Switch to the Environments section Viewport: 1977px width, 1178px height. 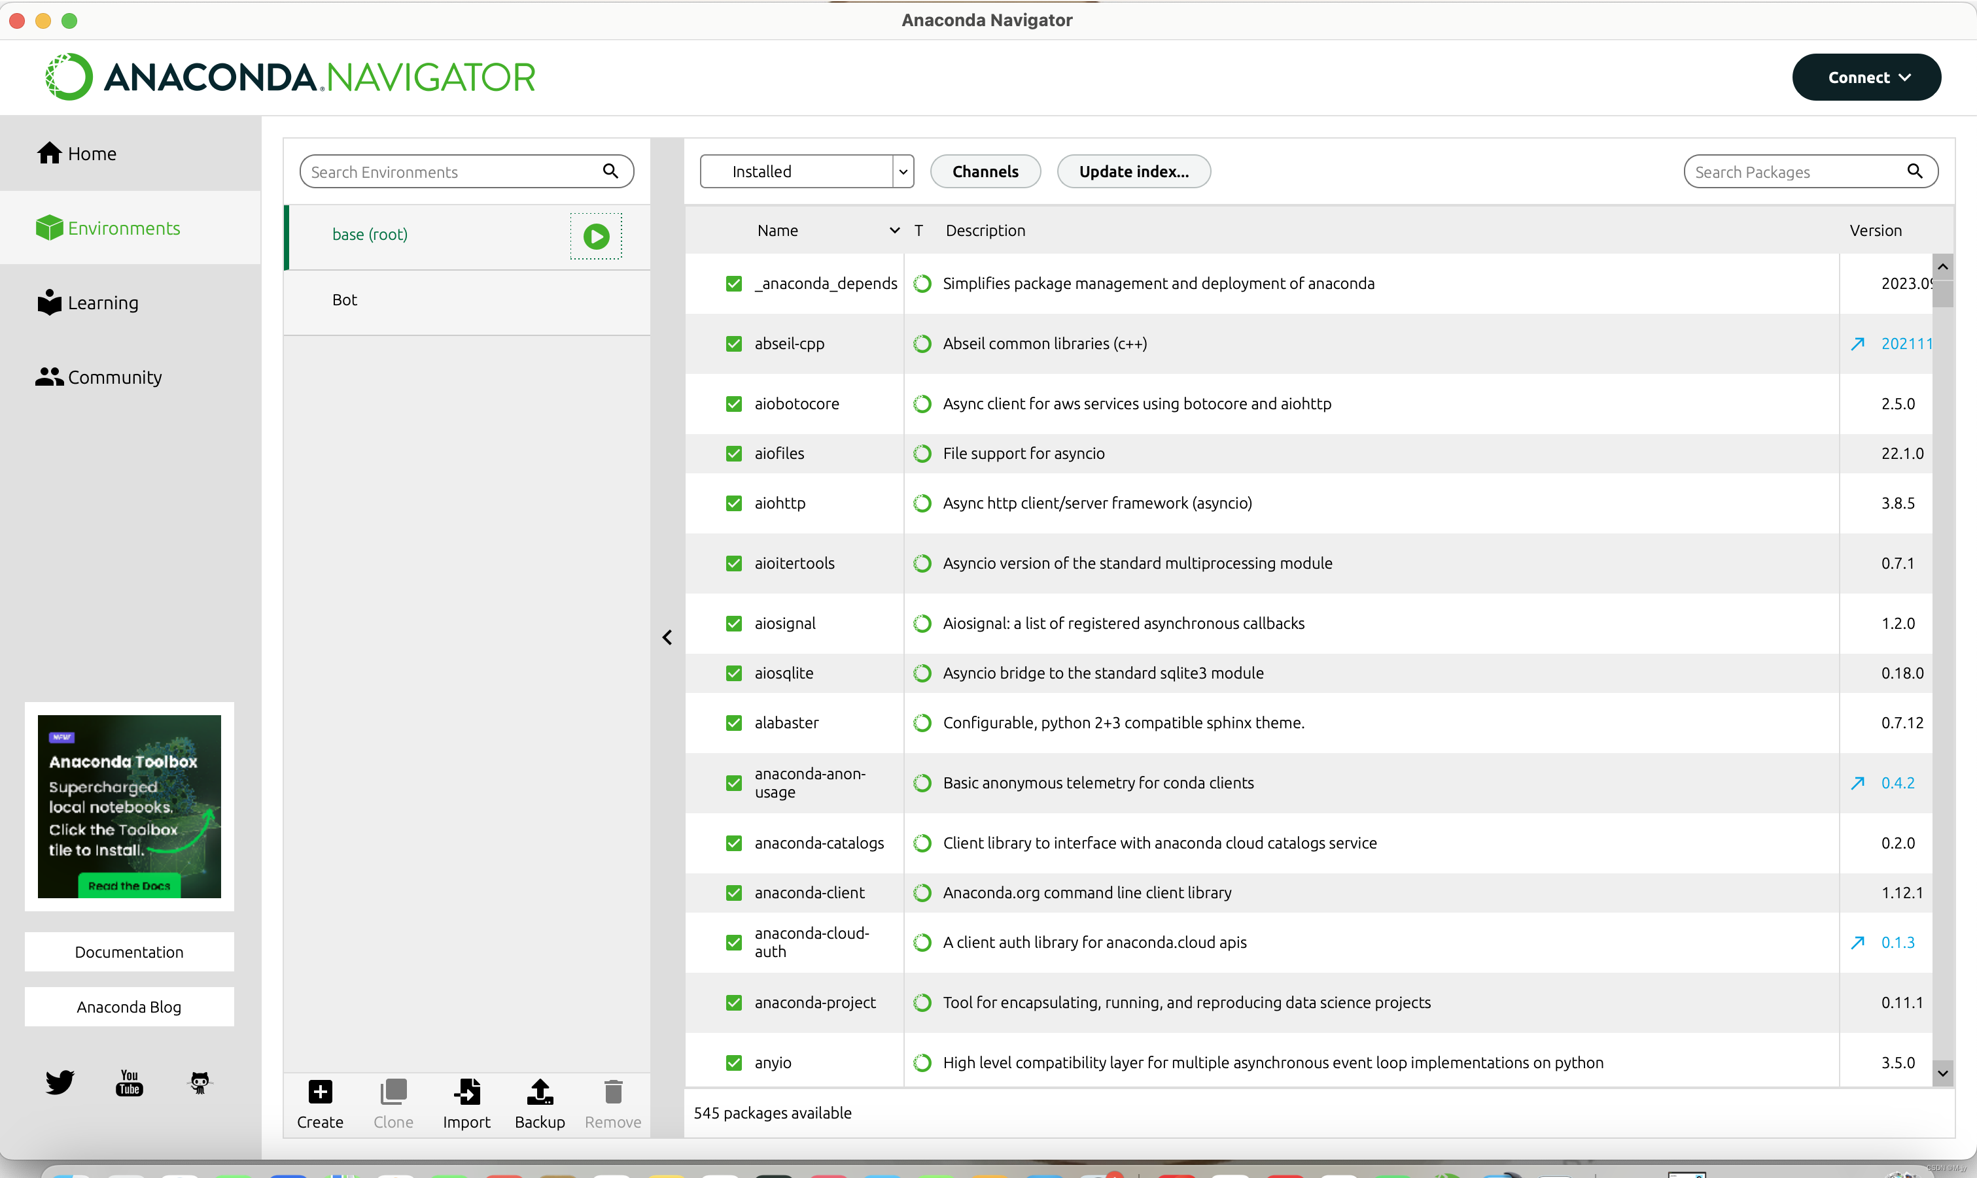pos(130,227)
